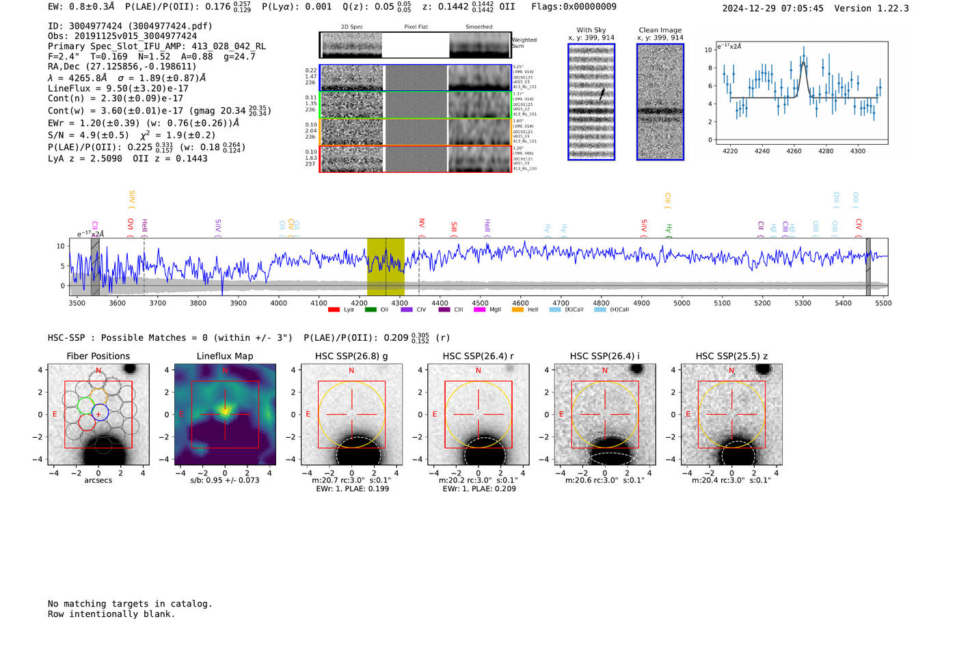Select the red-bordered fiber 2D spectrum row
The image size is (957, 651).
pos(416,158)
